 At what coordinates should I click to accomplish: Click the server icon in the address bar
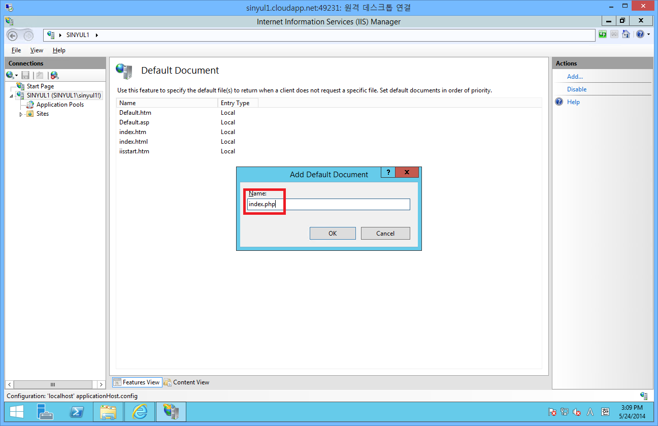(x=51, y=35)
